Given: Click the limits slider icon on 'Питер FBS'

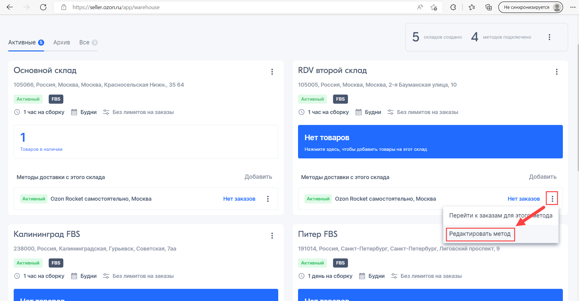Looking at the screenshot, I should pyautogui.click(x=394, y=276).
